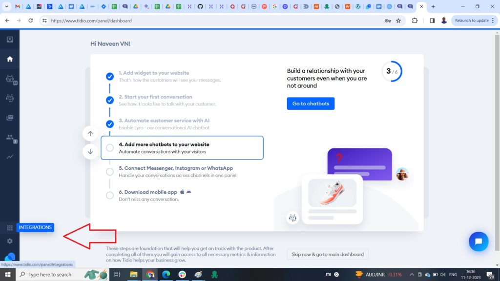Show hidden system tray icons chevron
Image resolution: width=500 pixels, height=281 pixels.
pyautogui.click(x=412, y=274)
